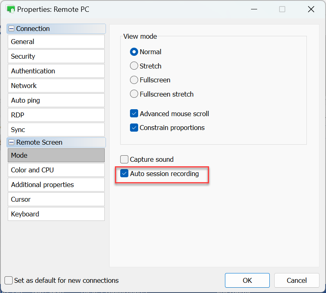Click the Remote PC app icon in title bar
Screen dimensions: 326x293
[x=10, y=9]
